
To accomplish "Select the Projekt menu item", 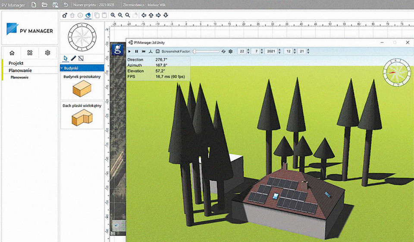I will pyautogui.click(x=16, y=63).
